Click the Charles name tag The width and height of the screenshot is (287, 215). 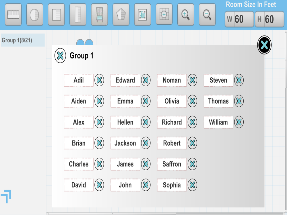[x=79, y=164]
